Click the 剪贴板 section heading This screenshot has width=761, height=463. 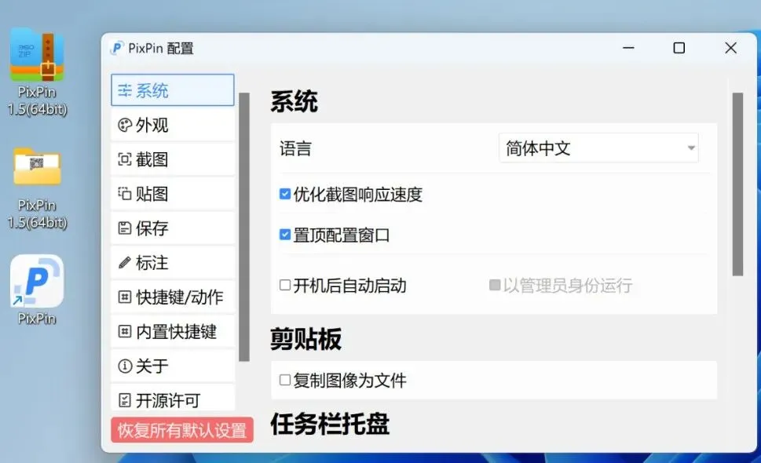305,339
